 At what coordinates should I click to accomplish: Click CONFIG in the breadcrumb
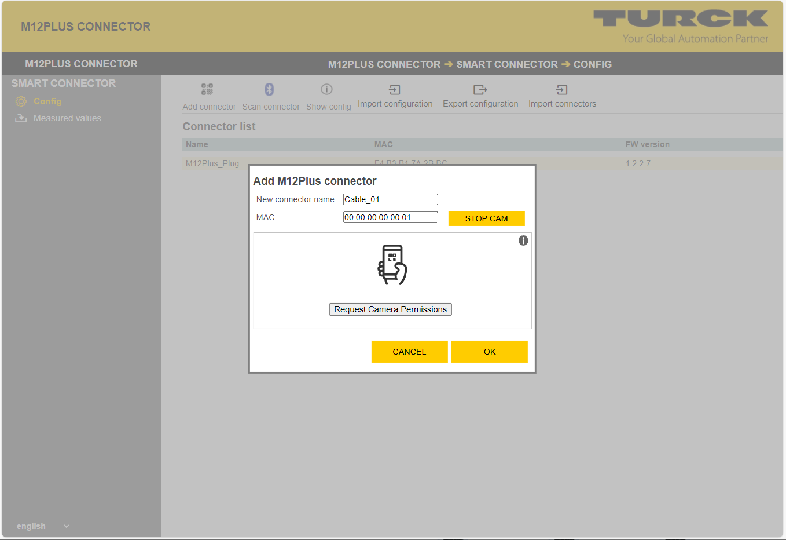pos(593,64)
